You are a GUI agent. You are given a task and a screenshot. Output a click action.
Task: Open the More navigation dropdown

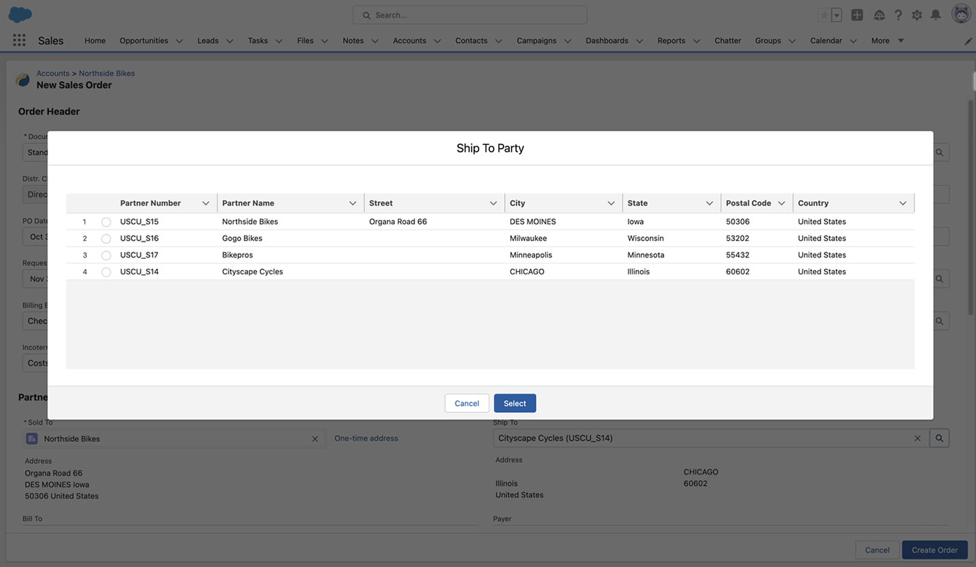[x=888, y=41]
